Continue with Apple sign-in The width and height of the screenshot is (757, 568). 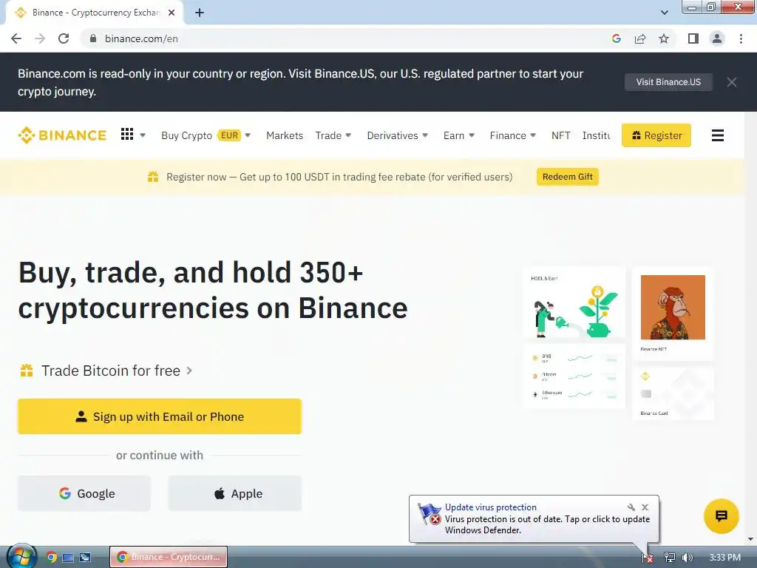pos(234,493)
